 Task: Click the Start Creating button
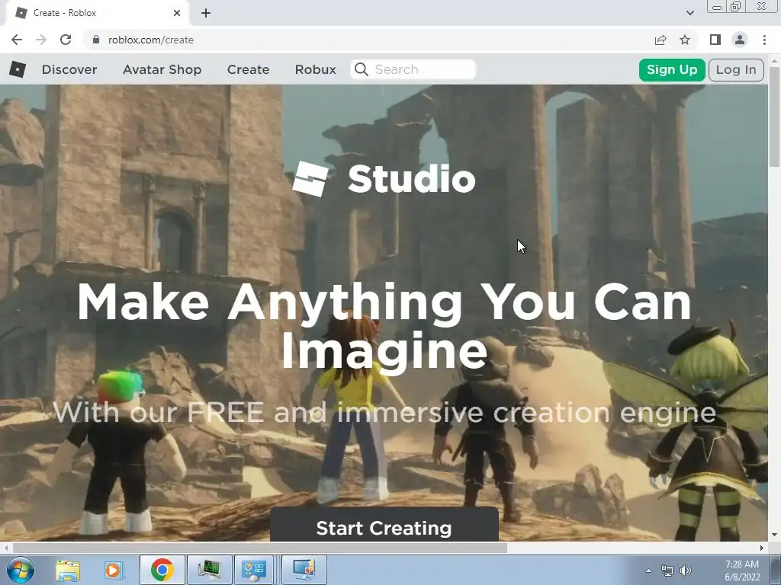click(384, 524)
